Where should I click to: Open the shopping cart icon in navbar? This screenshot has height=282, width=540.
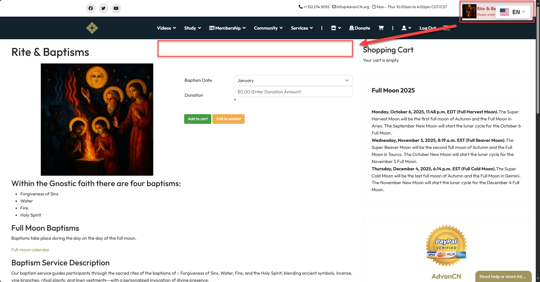381,28
